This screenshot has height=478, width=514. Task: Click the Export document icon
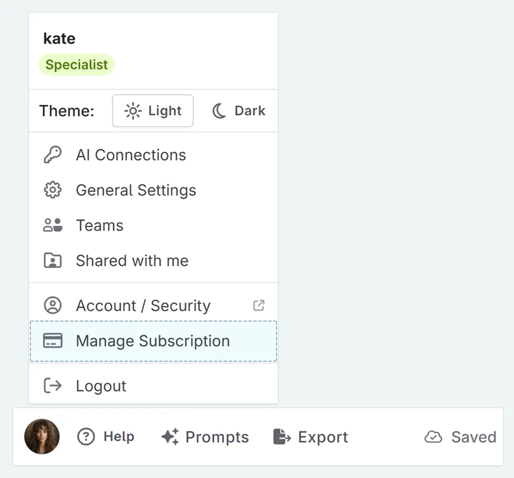[282, 437]
